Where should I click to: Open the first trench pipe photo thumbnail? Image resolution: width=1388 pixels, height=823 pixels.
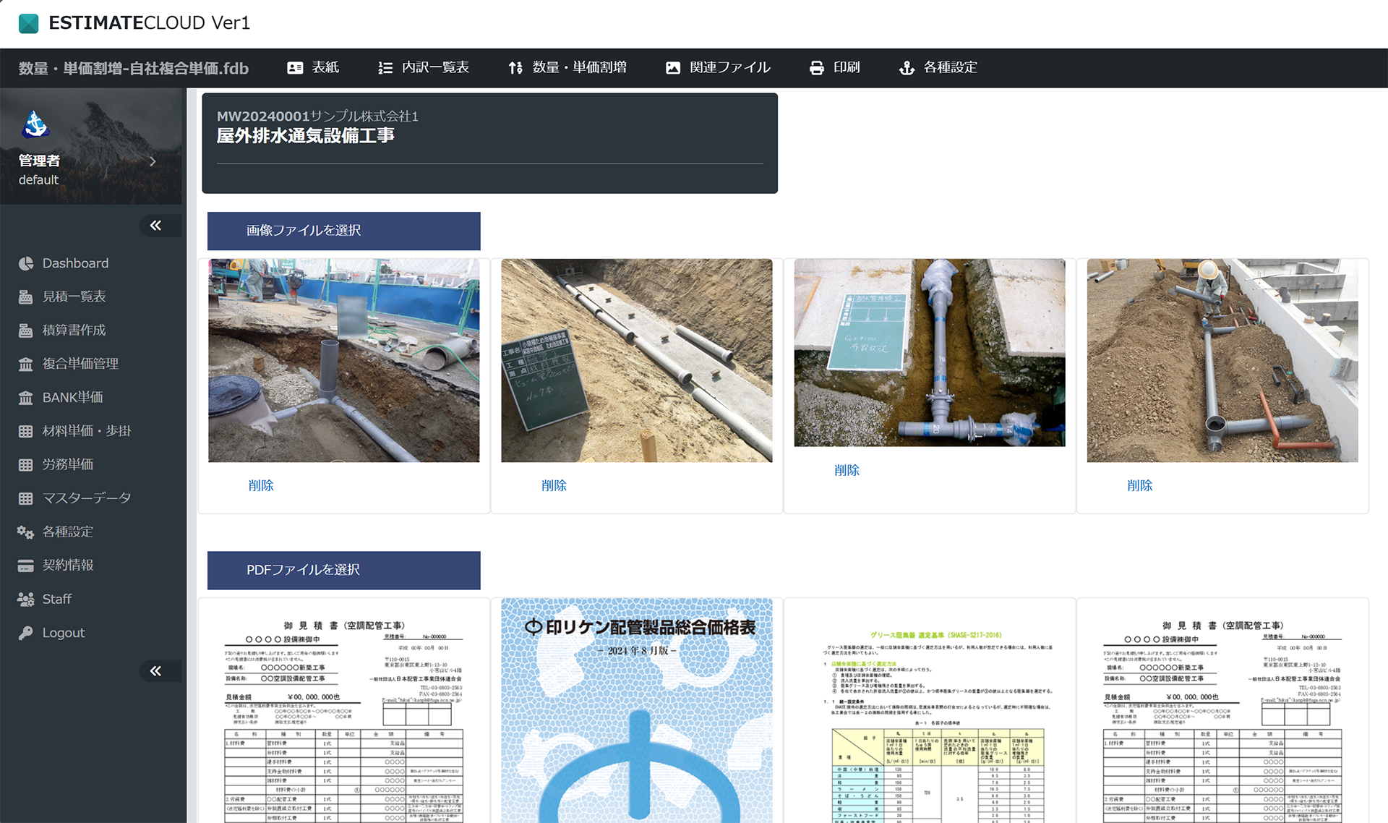[344, 361]
